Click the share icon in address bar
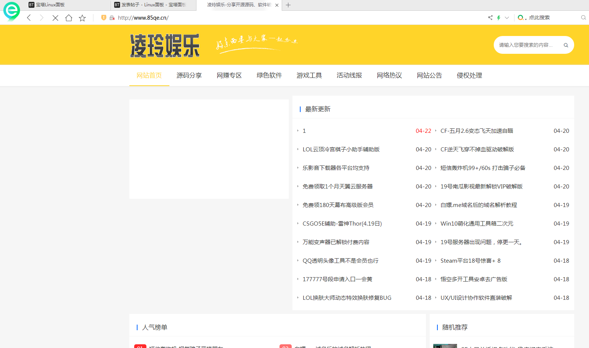 [490, 17]
